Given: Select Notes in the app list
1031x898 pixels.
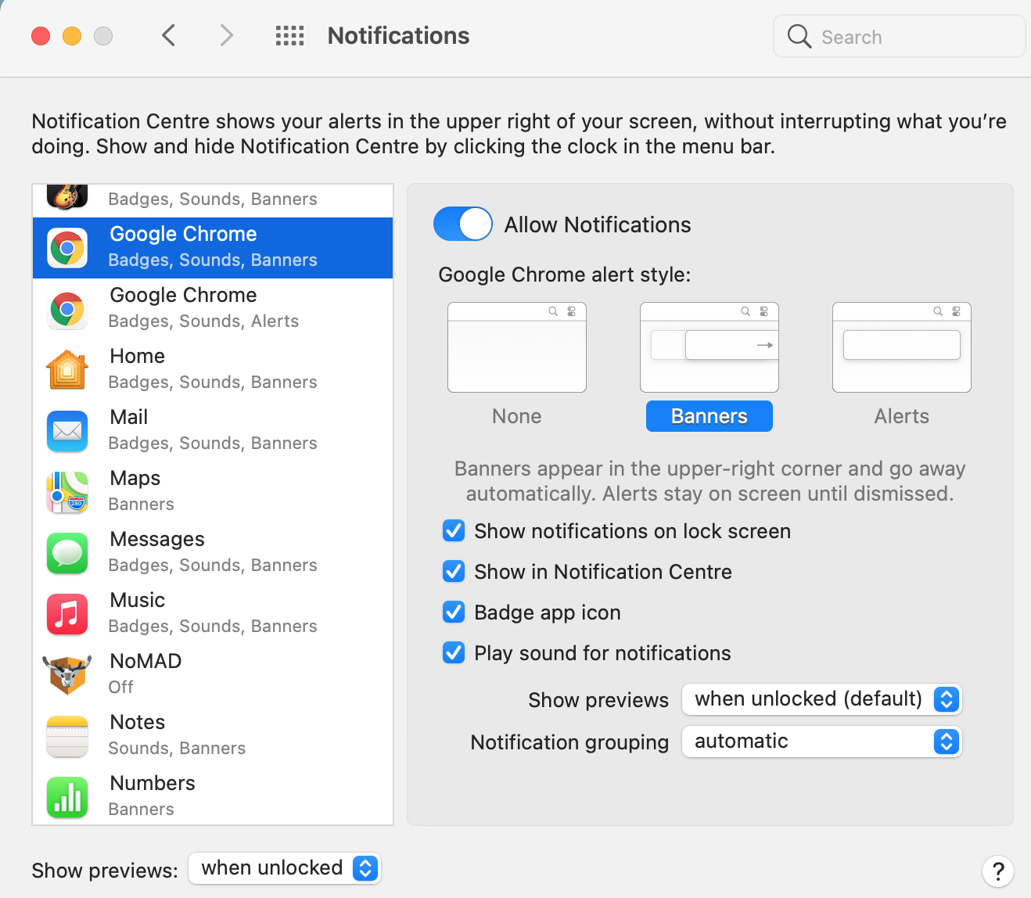Looking at the screenshot, I should click(213, 736).
